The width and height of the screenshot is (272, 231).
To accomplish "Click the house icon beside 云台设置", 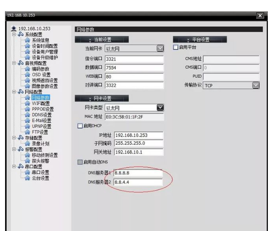I will click(x=27, y=178).
